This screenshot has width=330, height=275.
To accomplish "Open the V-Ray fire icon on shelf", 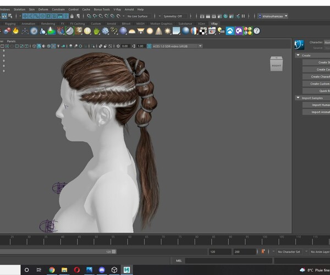I will [15, 31].
